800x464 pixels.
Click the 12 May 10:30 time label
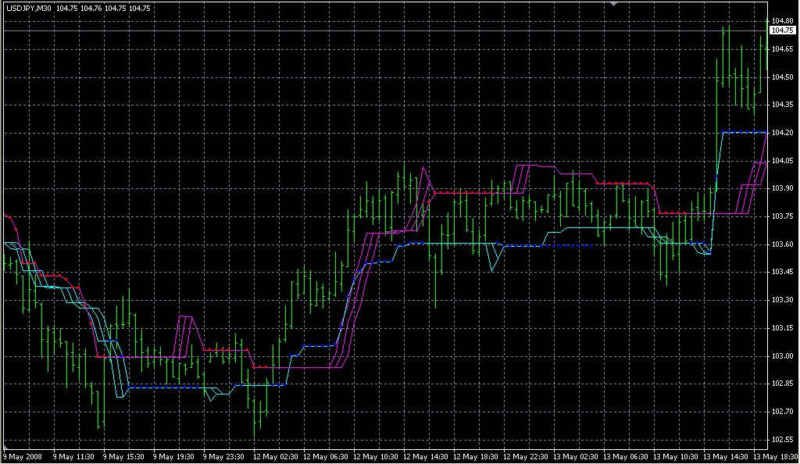click(376, 456)
